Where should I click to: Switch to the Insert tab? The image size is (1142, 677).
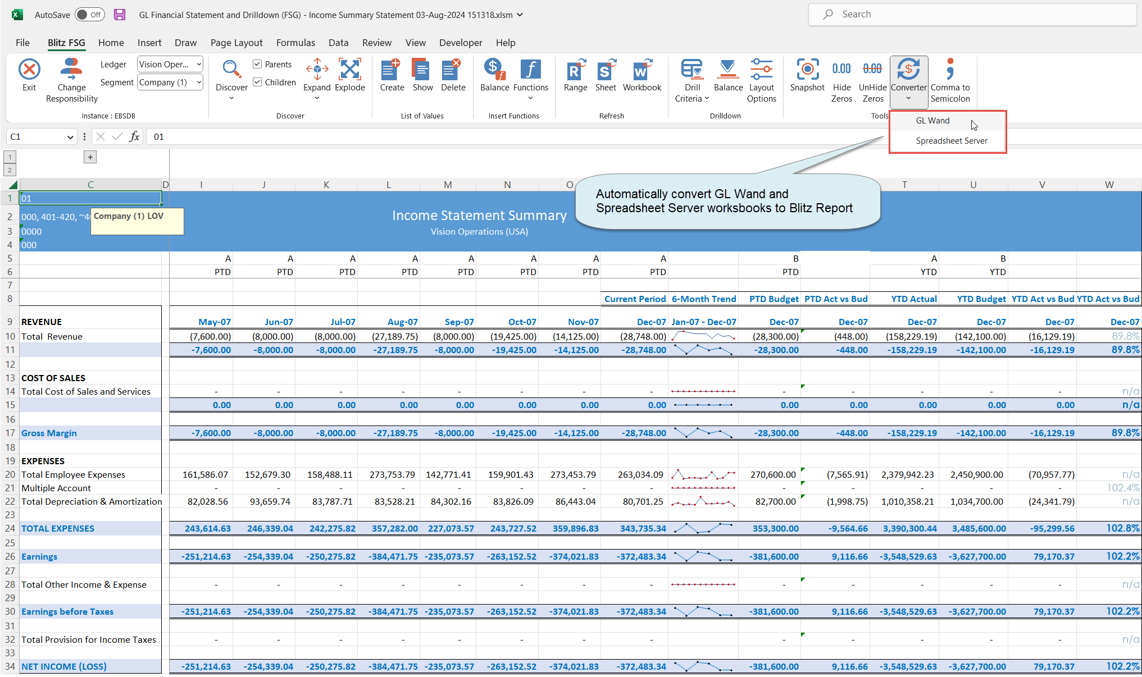click(x=149, y=43)
